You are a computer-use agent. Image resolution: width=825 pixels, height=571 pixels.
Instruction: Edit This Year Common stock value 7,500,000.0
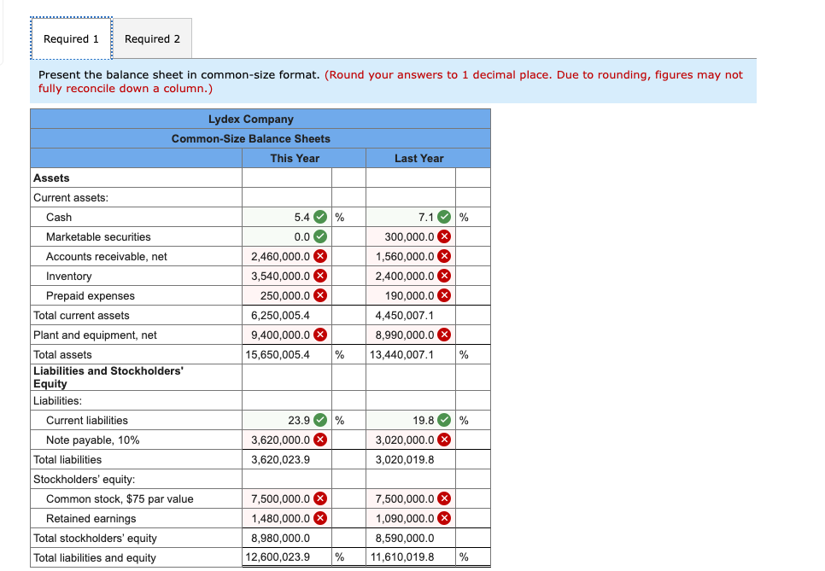coord(287,498)
